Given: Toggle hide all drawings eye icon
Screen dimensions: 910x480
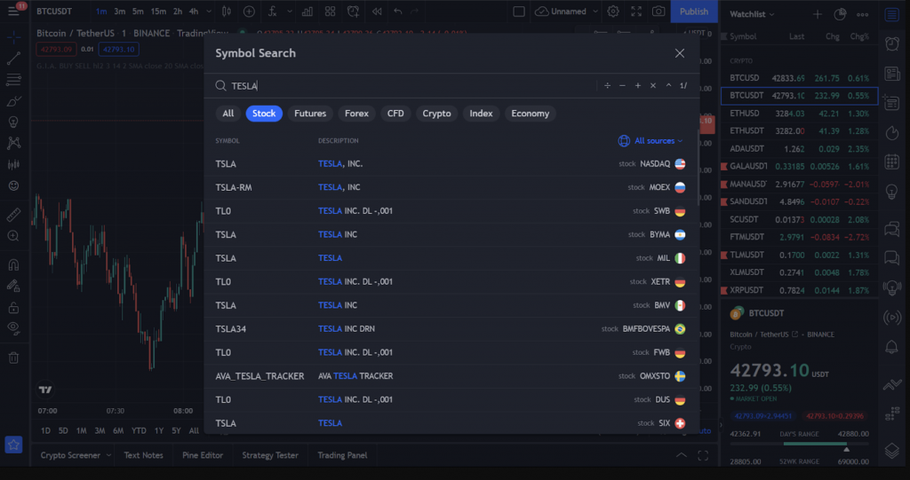Looking at the screenshot, I should pos(13,328).
